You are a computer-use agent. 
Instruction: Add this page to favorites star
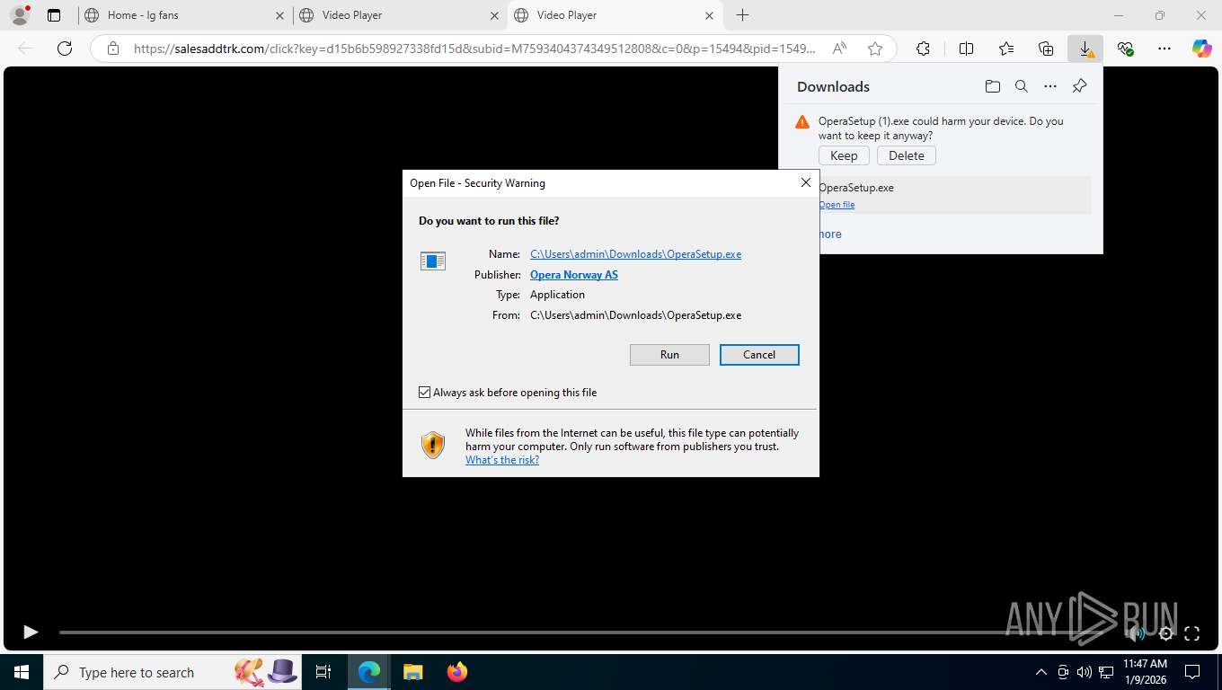875,49
